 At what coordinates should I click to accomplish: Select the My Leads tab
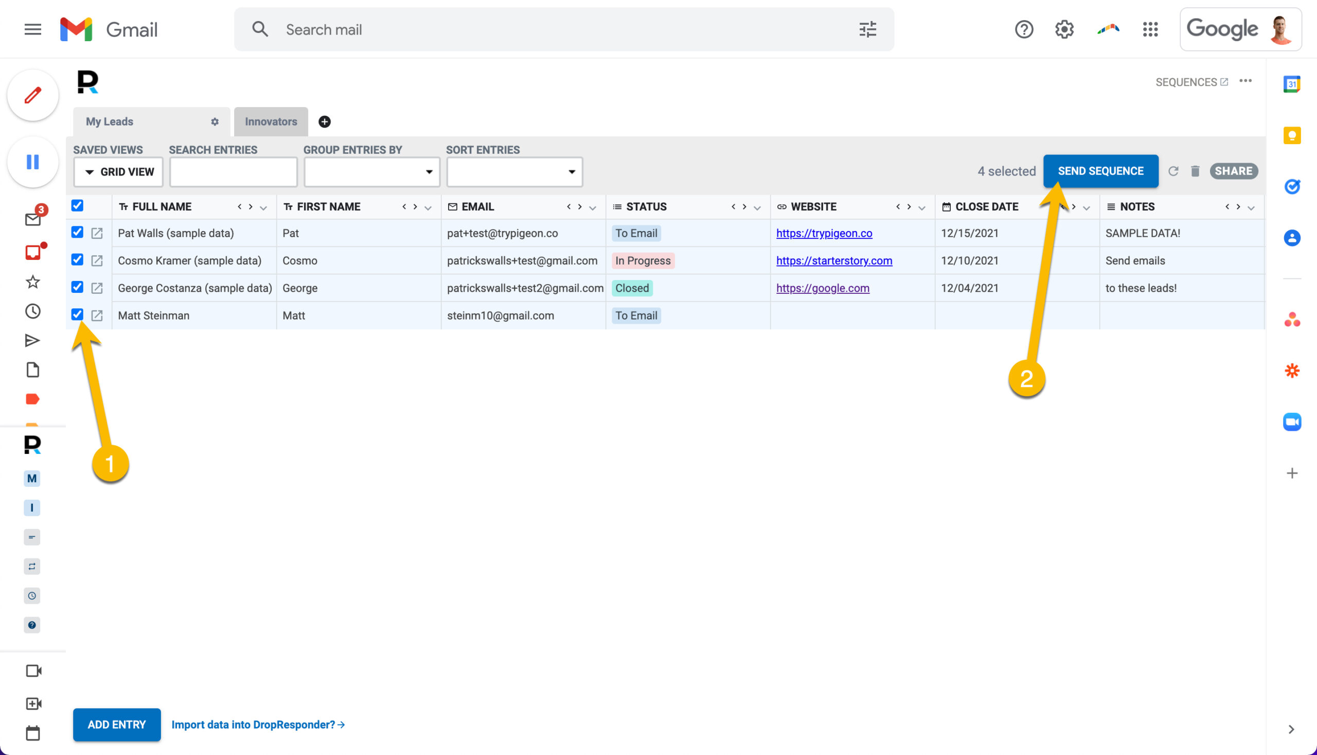click(x=110, y=122)
